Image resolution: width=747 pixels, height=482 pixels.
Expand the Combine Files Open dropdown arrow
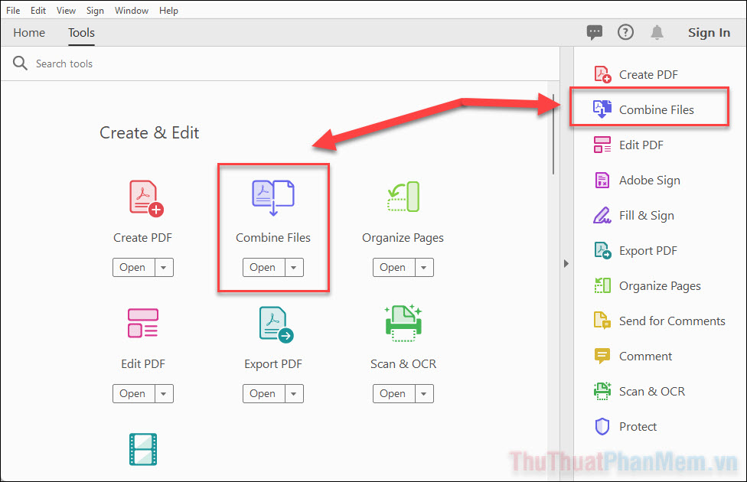point(294,267)
